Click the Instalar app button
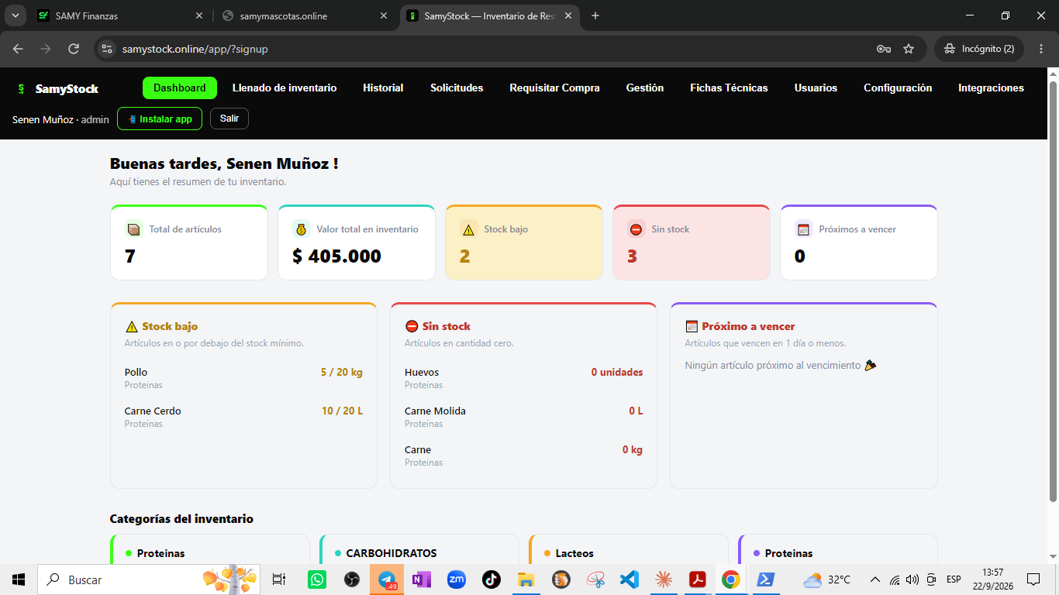The width and height of the screenshot is (1059, 595). coord(160,119)
